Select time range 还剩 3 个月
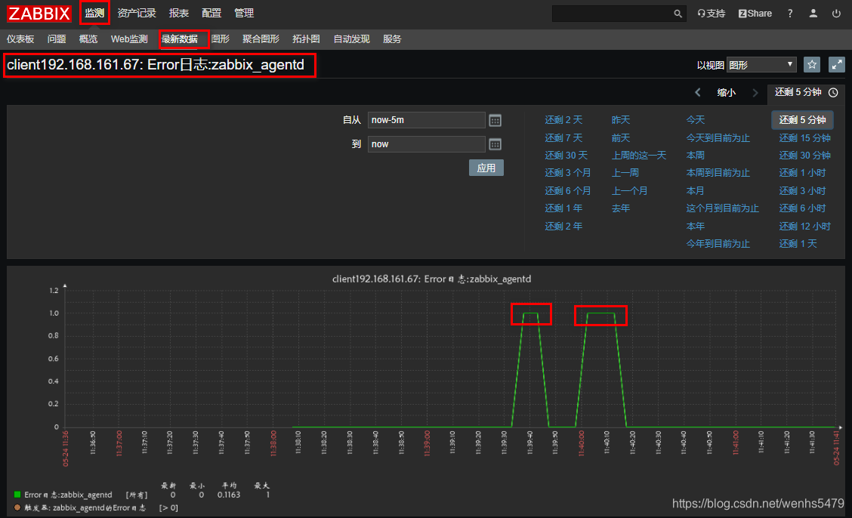This screenshot has height=518, width=852. tap(568, 173)
